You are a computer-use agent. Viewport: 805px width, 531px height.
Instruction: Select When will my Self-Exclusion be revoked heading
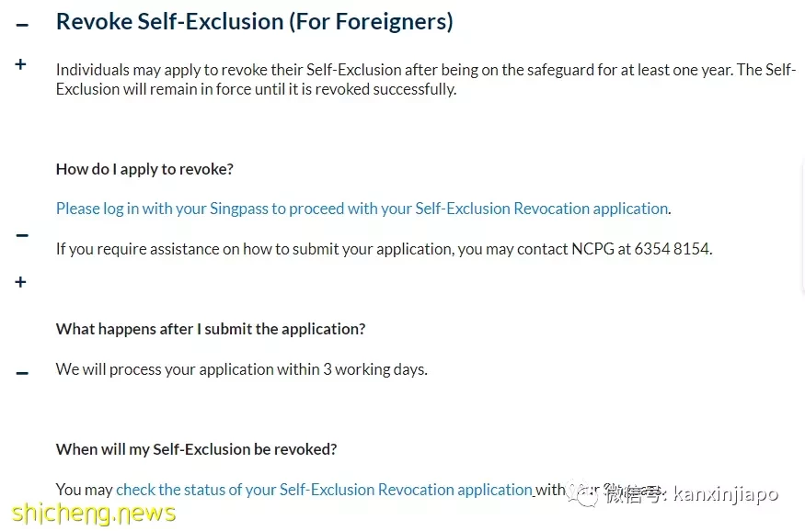pyautogui.click(x=197, y=449)
